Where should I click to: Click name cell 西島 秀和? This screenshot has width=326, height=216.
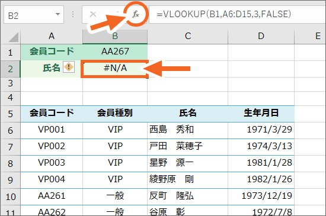188,131
